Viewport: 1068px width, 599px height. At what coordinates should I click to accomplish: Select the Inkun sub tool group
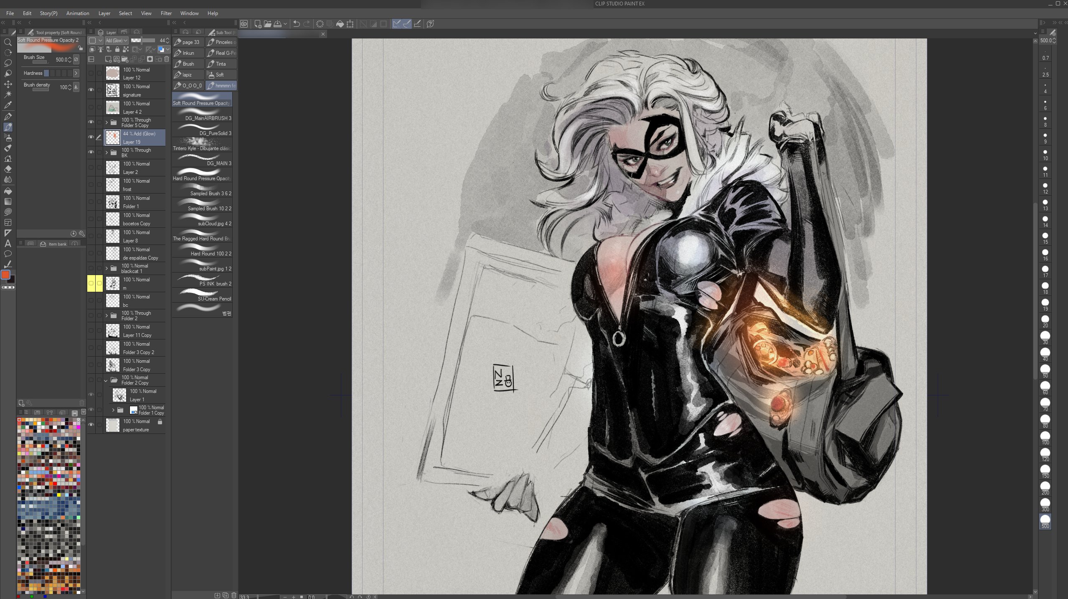188,53
